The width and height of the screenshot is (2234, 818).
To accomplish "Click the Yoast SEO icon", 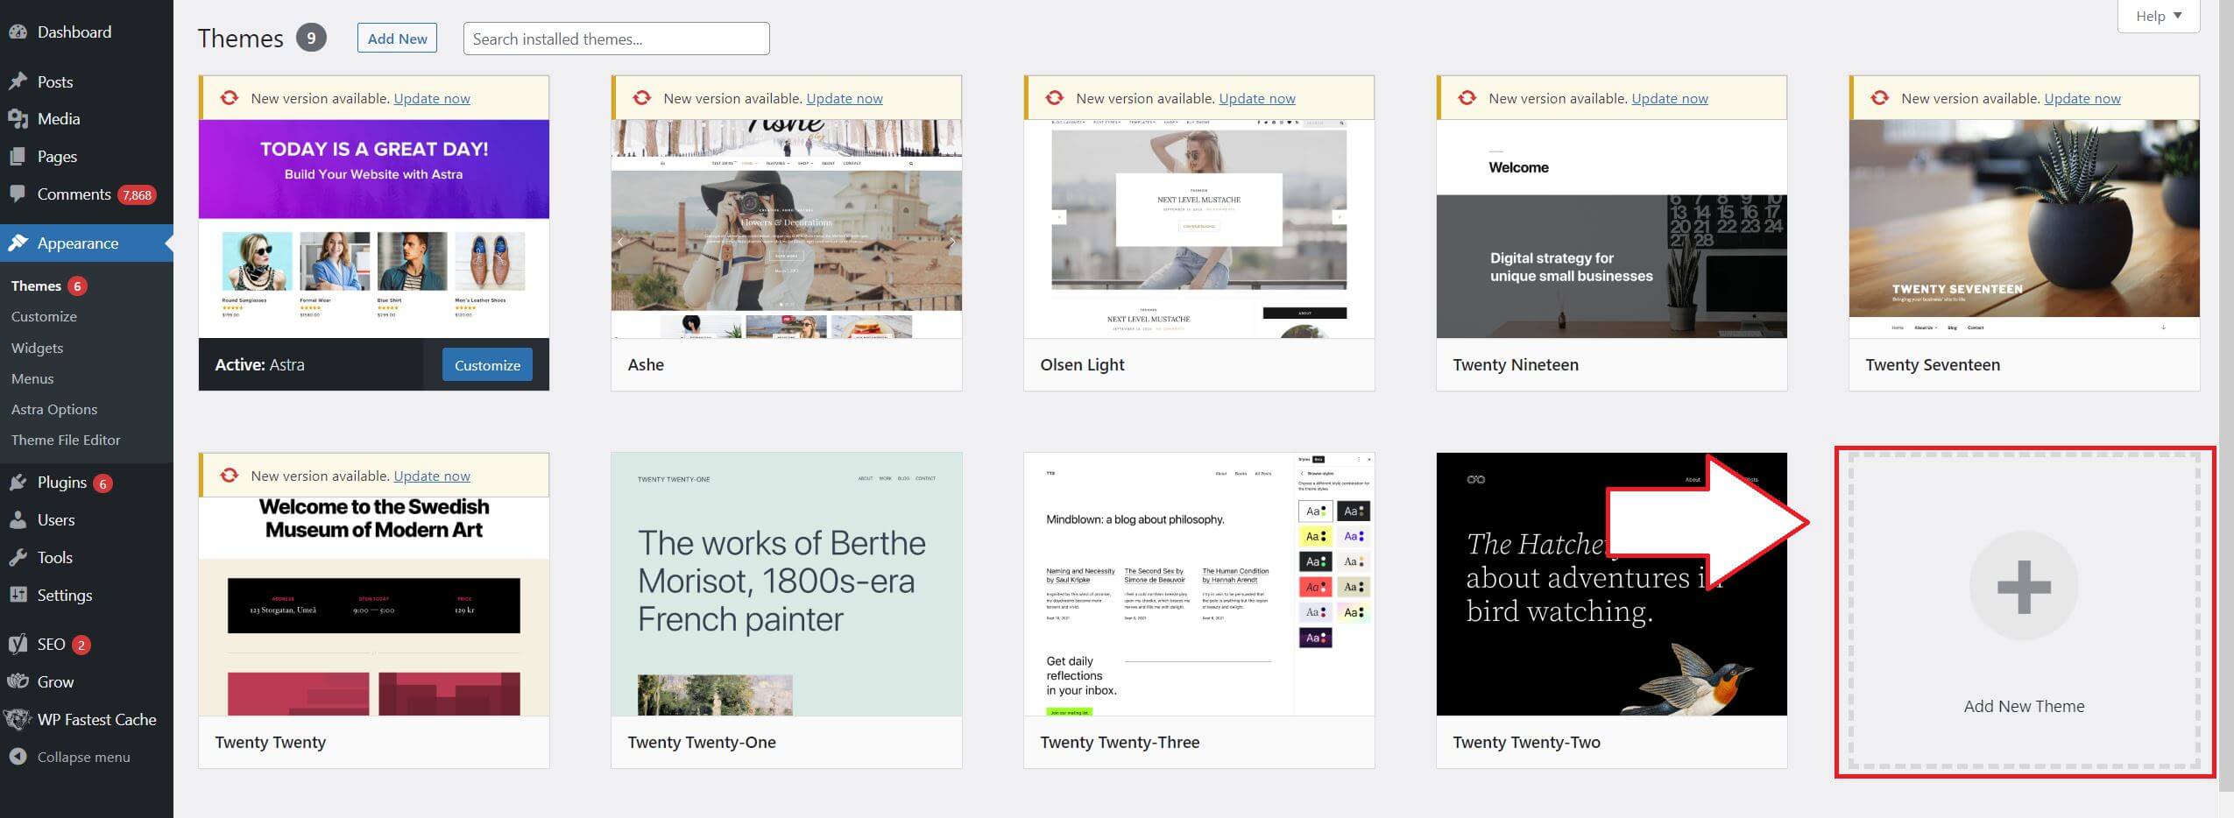I will tap(18, 645).
